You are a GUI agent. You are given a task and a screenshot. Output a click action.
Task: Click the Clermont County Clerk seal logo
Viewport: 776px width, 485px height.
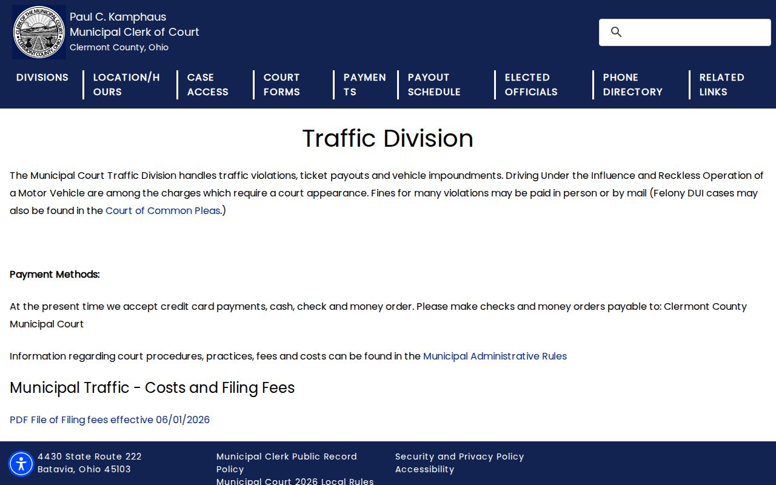pyautogui.click(x=39, y=32)
